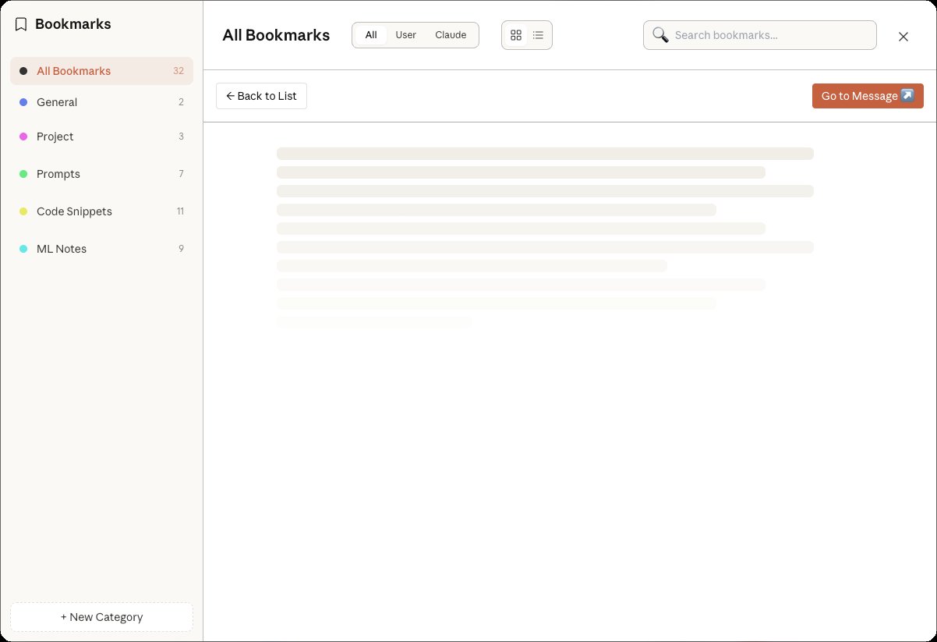Click the magnifying glass search icon
This screenshot has width=937, height=642.
tap(660, 35)
